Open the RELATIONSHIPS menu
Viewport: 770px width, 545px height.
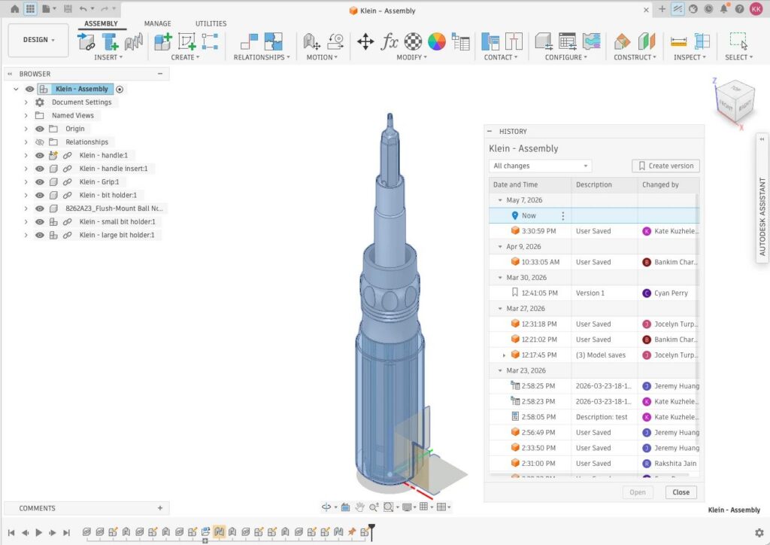[262, 57]
